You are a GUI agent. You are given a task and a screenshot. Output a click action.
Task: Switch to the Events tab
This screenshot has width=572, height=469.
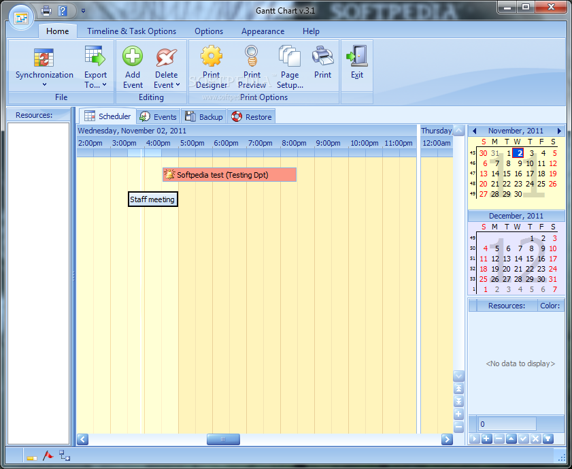[x=158, y=117]
